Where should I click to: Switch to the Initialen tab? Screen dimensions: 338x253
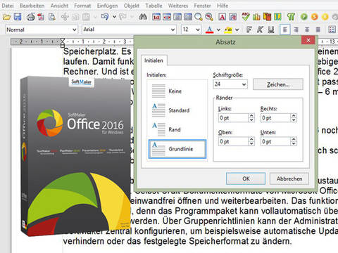[x=154, y=60]
